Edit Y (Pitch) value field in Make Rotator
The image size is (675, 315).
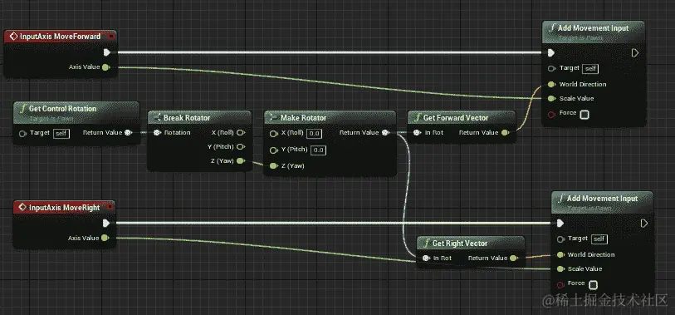(319, 150)
